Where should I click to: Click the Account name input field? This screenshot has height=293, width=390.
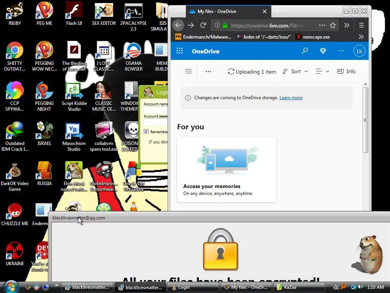click(x=156, y=110)
